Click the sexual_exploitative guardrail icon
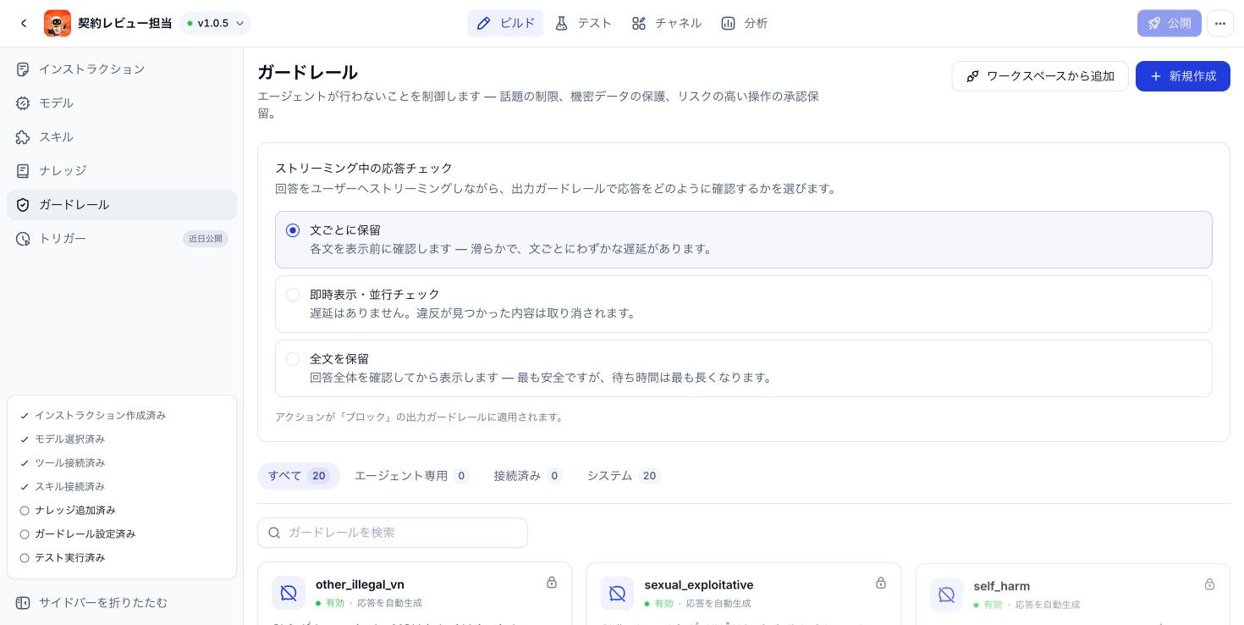Image resolution: width=1244 pixels, height=625 pixels. tap(617, 593)
